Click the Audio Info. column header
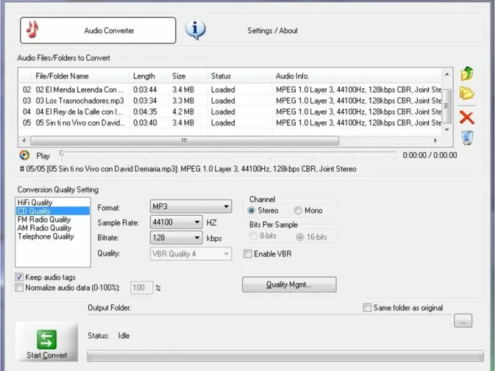 [x=357, y=76]
